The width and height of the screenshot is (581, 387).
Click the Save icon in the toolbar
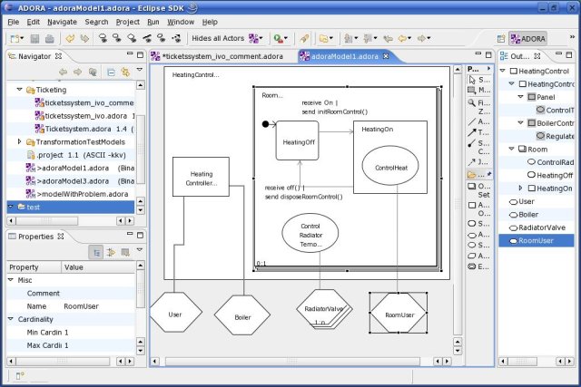pos(35,39)
